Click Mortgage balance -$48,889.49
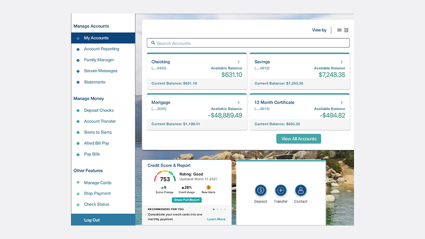 [x=225, y=115]
